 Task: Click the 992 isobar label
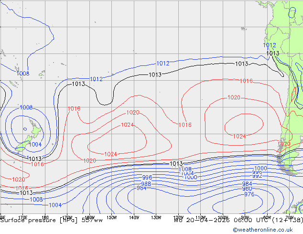click(257, 176)
